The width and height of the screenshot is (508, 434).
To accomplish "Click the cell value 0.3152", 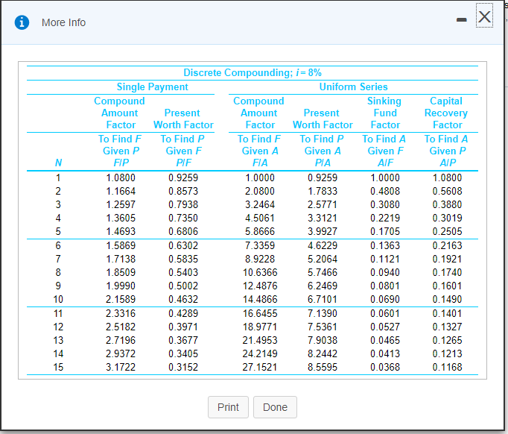I will point(183,367).
